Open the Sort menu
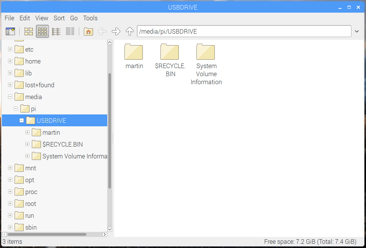The image size is (366, 248). pos(59,18)
